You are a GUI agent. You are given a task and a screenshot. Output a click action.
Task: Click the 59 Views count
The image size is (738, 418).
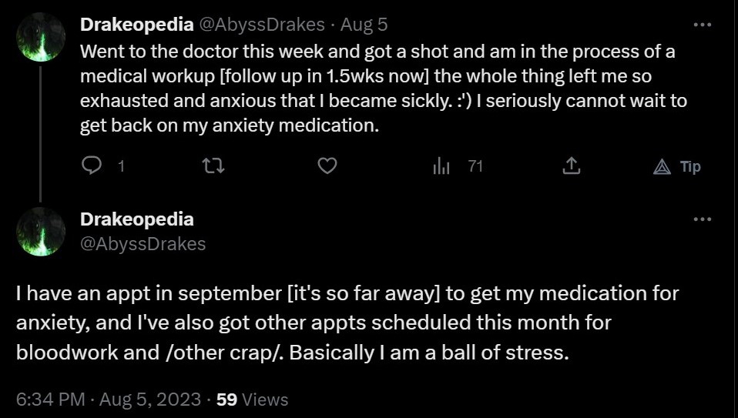[x=252, y=400]
